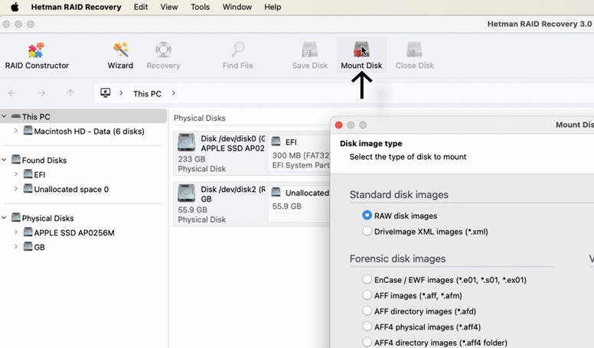Go up one level with up arrow
The image size is (594, 348).
(70, 93)
